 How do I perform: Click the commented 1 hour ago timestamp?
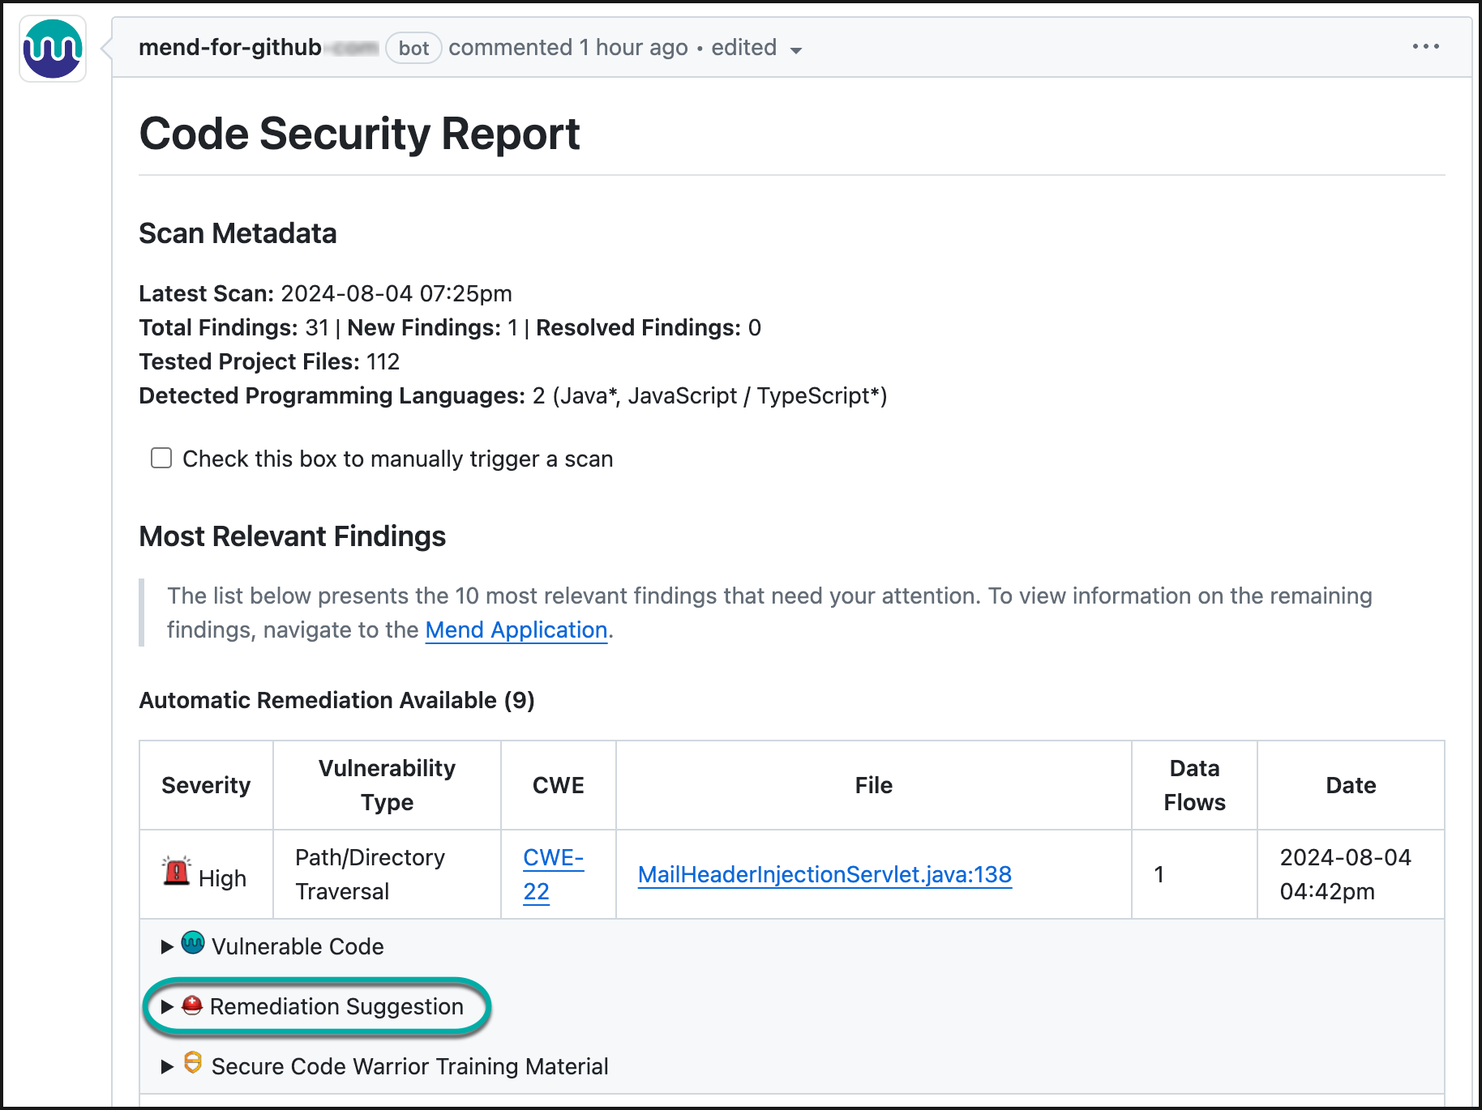[568, 48]
